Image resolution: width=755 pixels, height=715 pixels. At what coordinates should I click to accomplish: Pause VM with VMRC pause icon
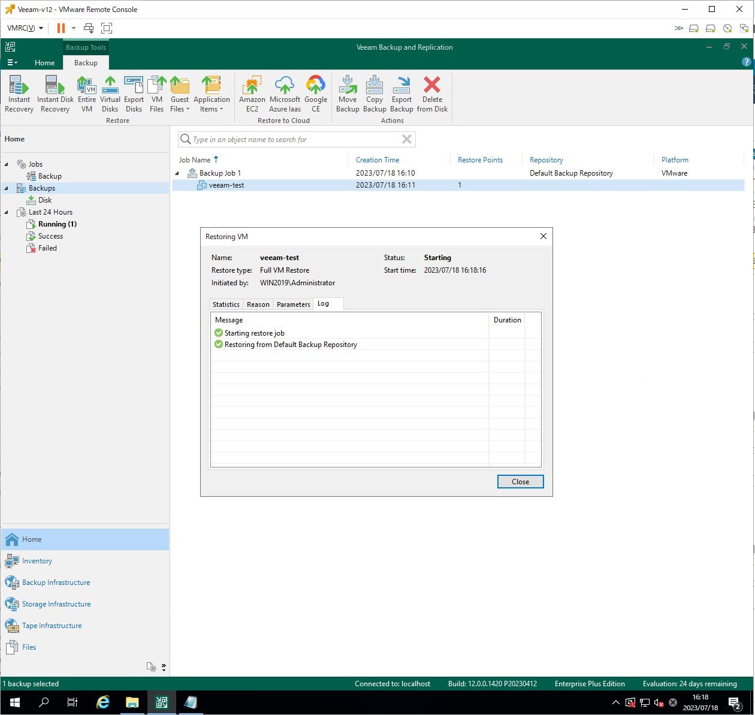tap(61, 28)
